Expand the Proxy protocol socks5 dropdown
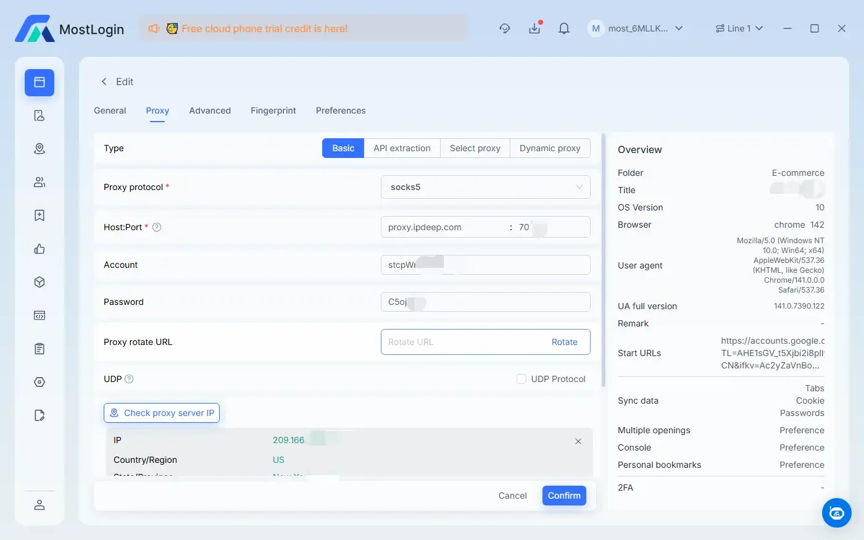The height and width of the screenshot is (540, 864). [x=485, y=187]
